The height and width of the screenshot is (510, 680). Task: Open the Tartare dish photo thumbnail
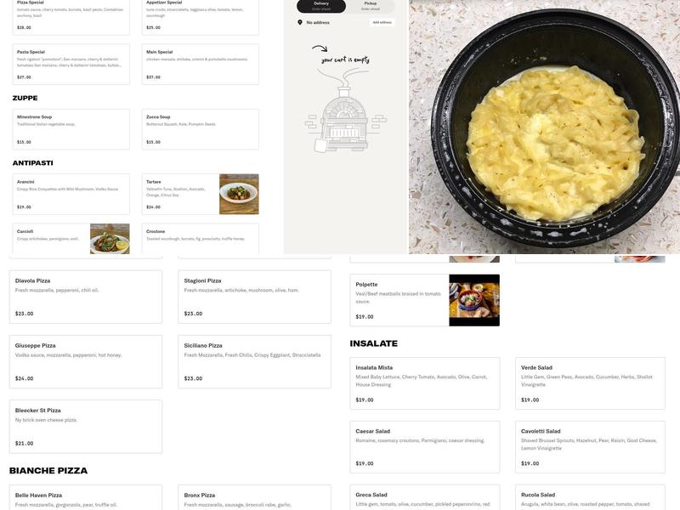click(239, 195)
